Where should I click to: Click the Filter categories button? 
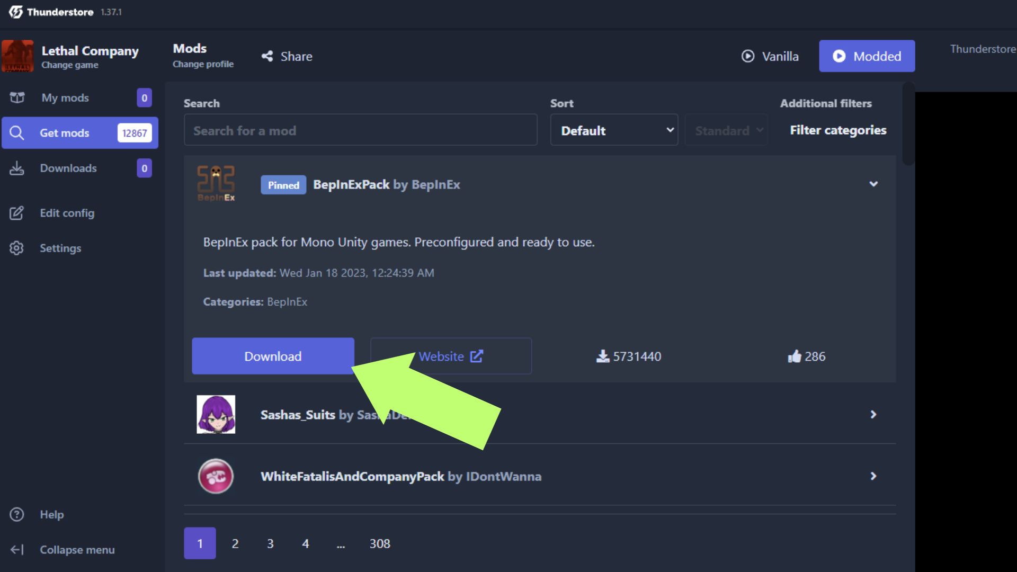click(x=838, y=130)
